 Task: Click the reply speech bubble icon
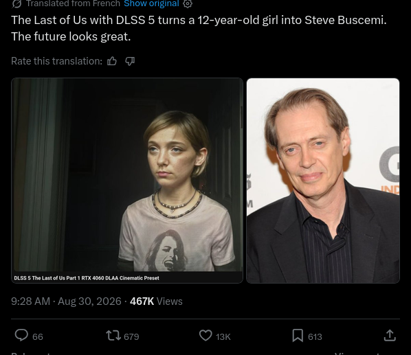pyautogui.click(x=21, y=335)
